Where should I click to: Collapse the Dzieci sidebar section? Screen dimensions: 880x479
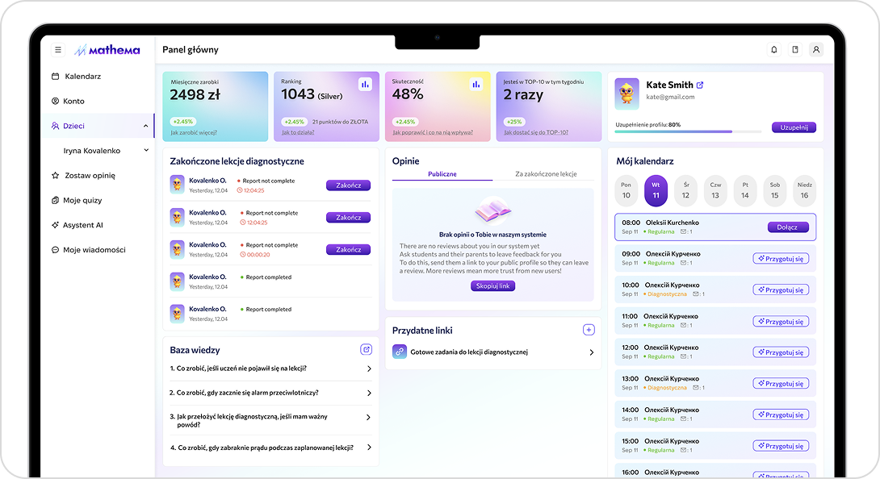(146, 126)
